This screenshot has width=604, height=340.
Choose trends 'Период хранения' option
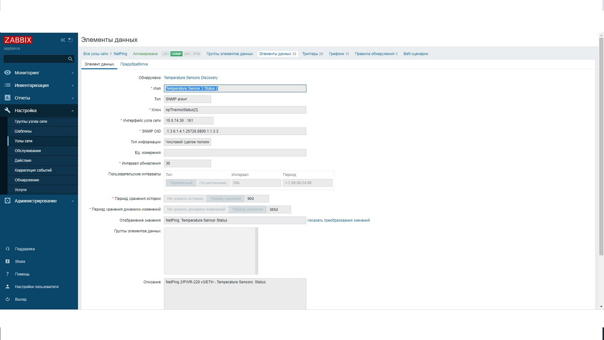coord(248,209)
